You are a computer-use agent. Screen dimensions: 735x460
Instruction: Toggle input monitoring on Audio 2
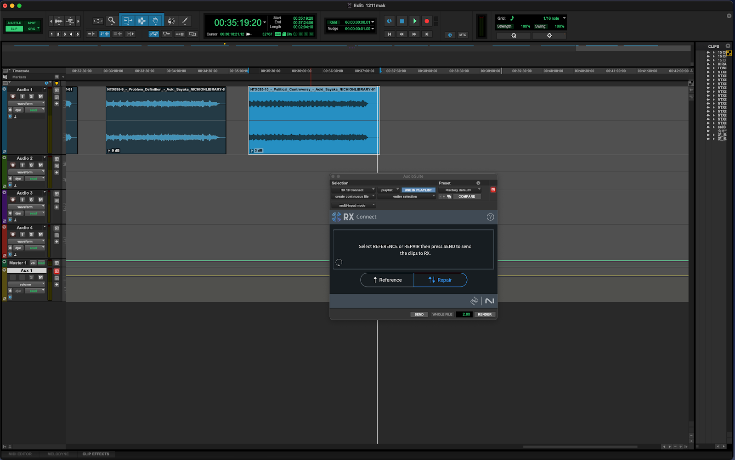(x=22, y=165)
